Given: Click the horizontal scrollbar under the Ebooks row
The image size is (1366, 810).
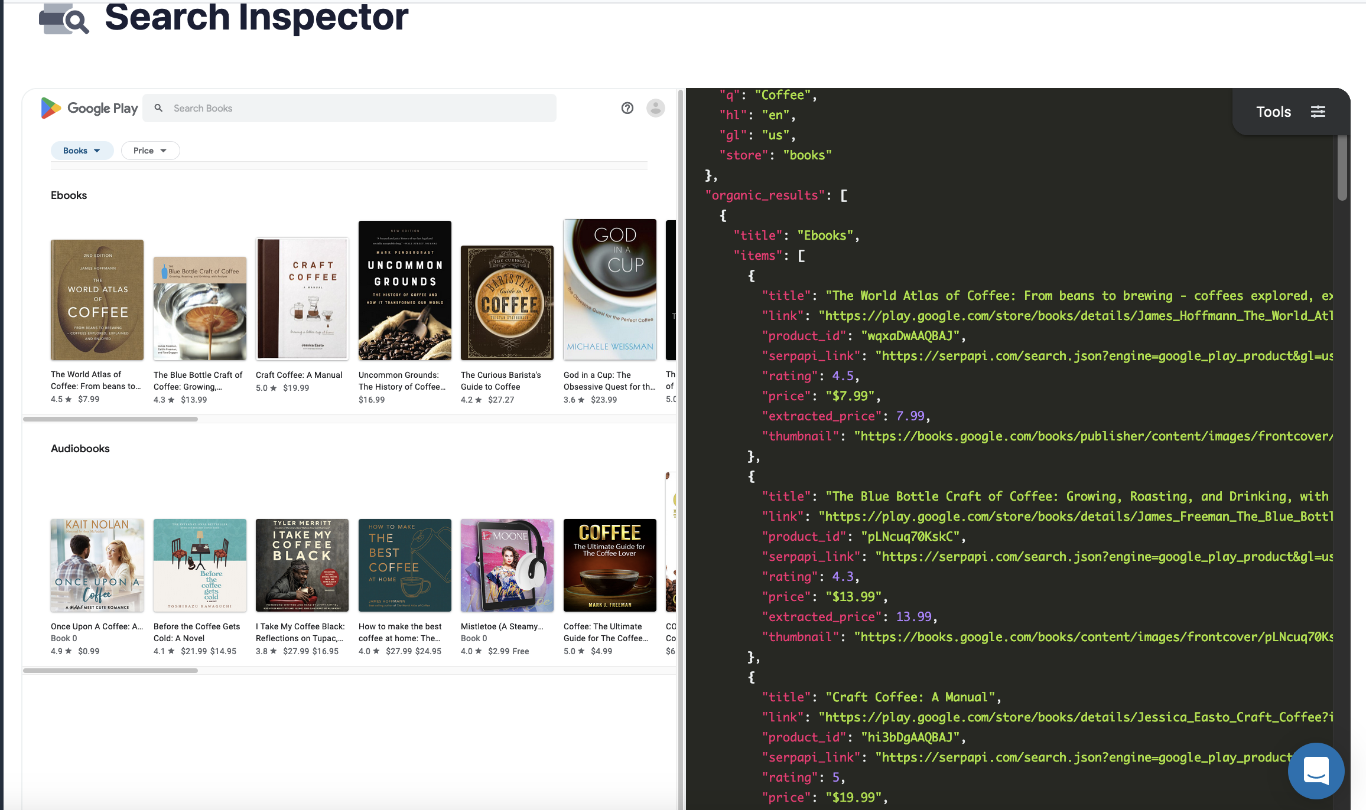Looking at the screenshot, I should 109,419.
